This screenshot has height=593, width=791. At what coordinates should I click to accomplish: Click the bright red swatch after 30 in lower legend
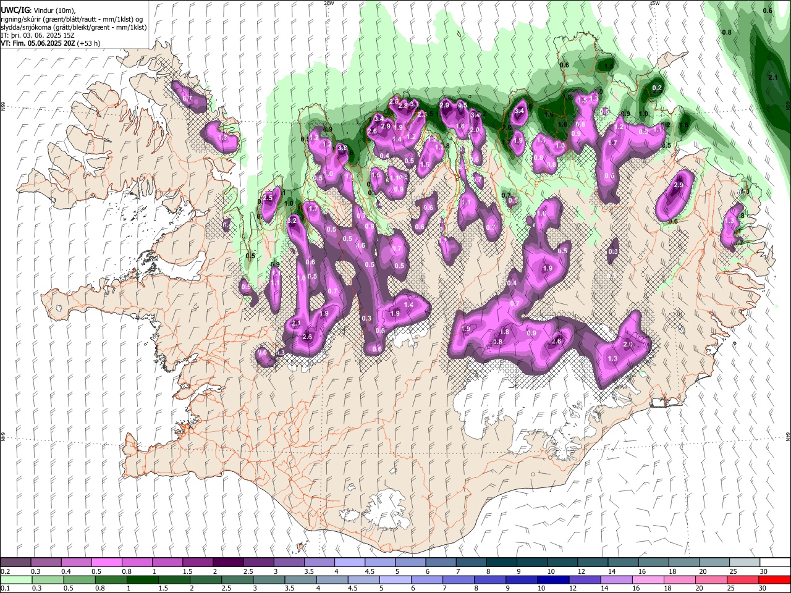[774, 579]
